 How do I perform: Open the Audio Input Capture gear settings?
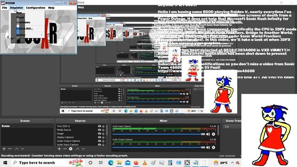click(213, 134)
